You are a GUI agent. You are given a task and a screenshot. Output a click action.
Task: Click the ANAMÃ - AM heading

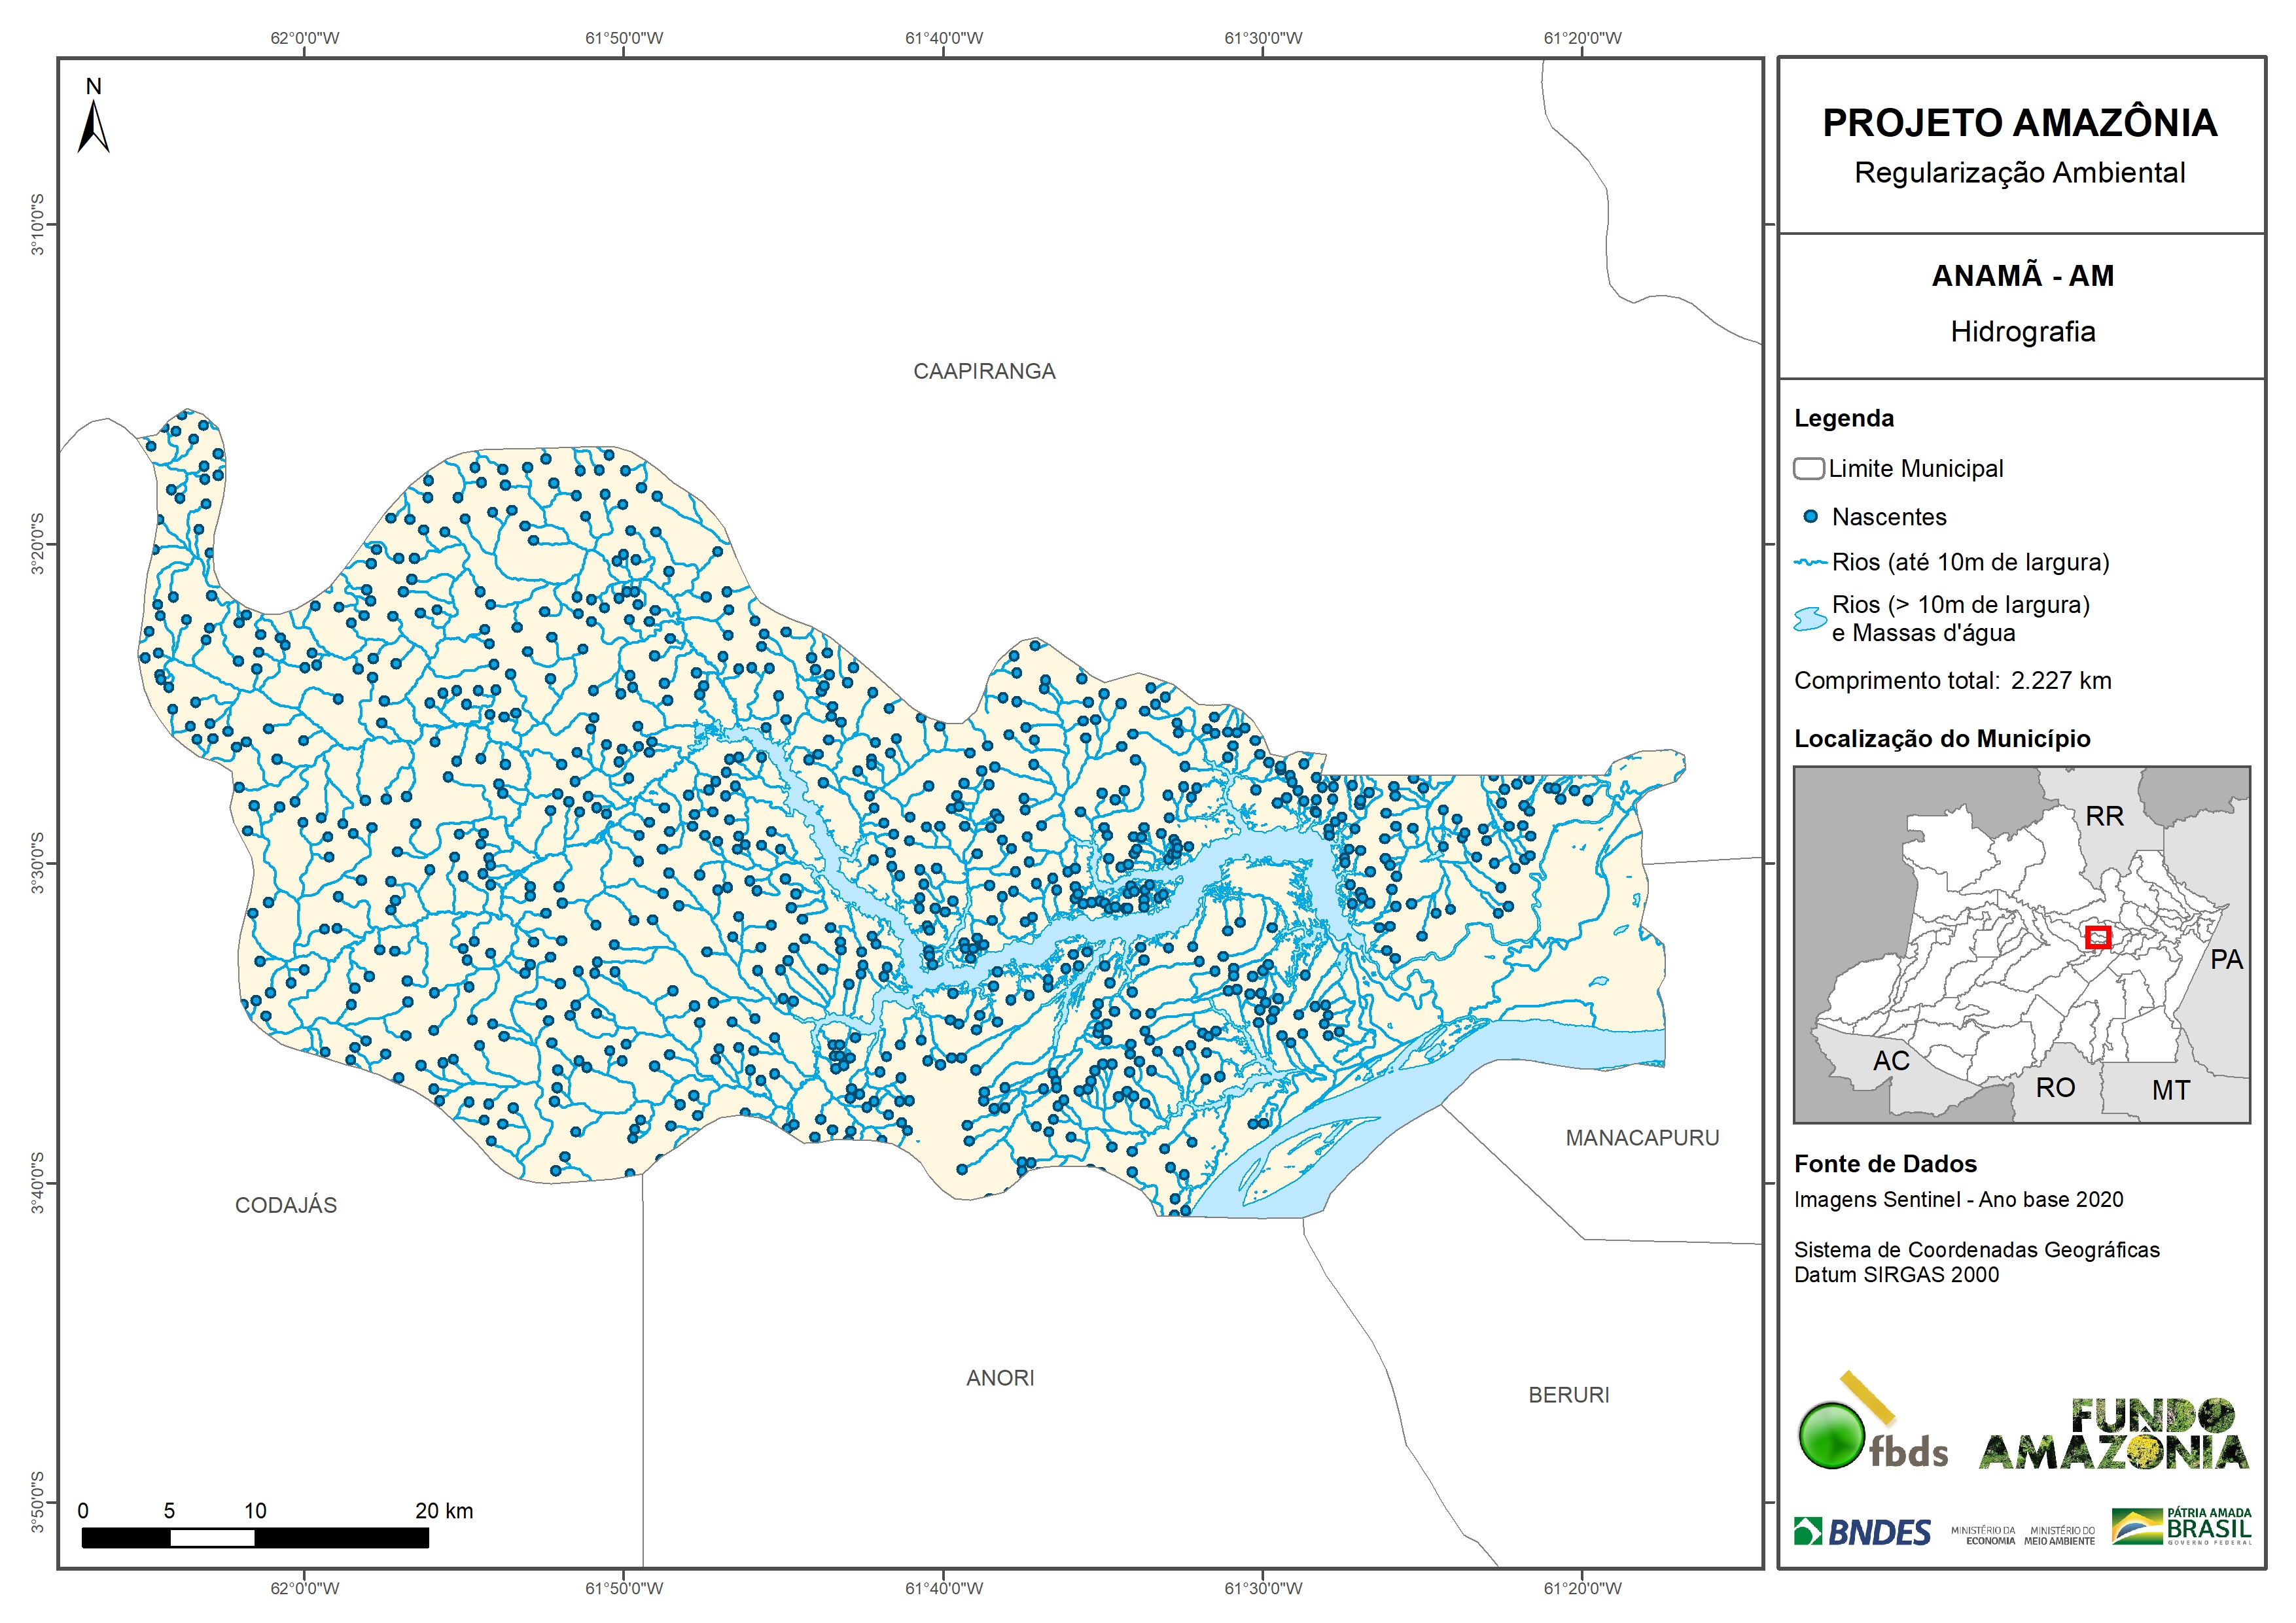click(2022, 276)
